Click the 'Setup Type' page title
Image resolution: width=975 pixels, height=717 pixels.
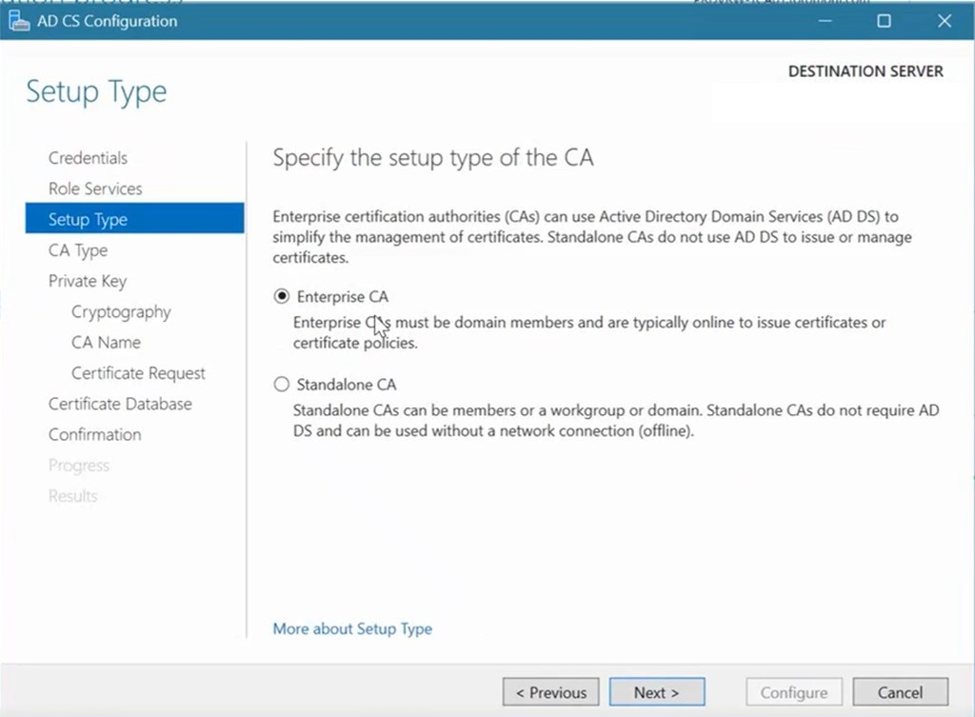tap(96, 92)
